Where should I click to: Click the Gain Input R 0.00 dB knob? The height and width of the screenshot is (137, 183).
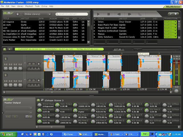[39, 116]
